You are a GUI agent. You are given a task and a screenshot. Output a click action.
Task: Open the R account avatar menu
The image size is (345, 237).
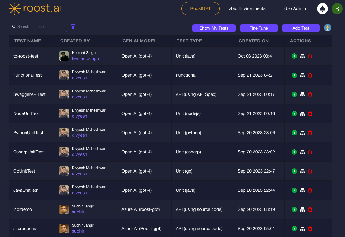tap(337, 8)
